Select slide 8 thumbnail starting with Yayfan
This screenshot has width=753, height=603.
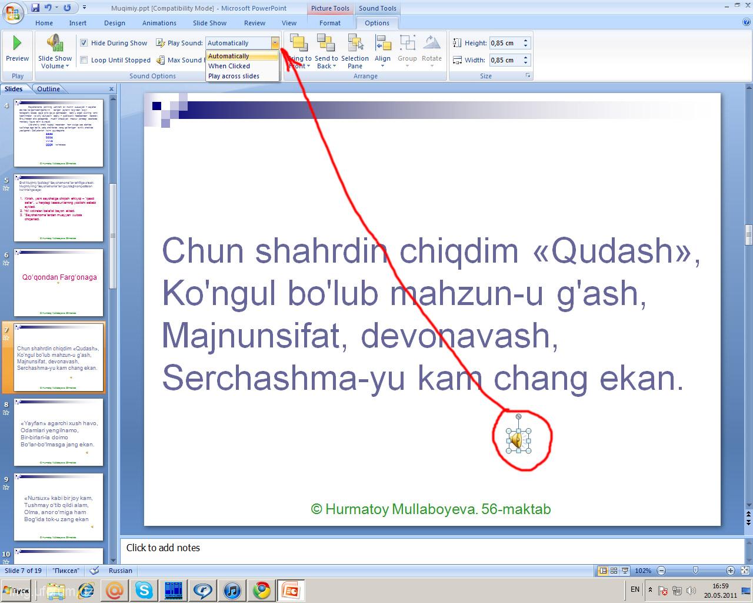click(x=58, y=433)
